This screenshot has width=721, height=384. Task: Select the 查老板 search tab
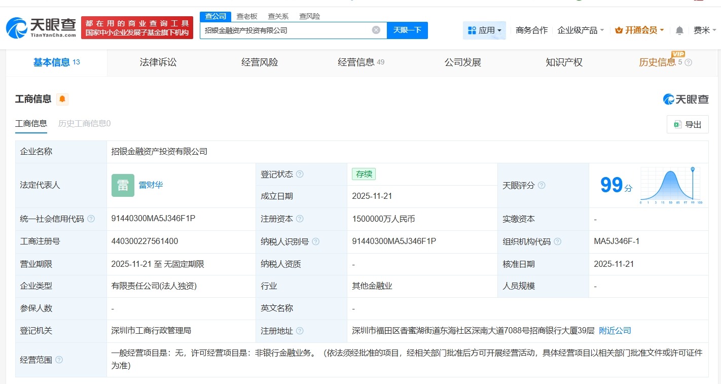point(247,16)
